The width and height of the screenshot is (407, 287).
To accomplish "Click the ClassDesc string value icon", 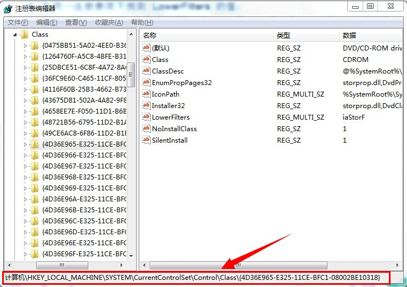I will (146, 71).
